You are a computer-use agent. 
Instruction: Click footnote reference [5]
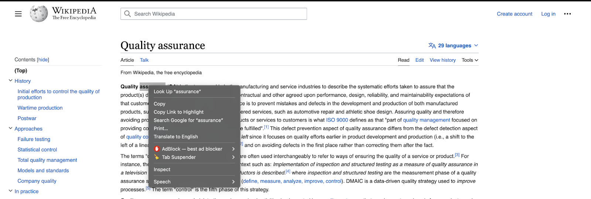tap(148, 188)
